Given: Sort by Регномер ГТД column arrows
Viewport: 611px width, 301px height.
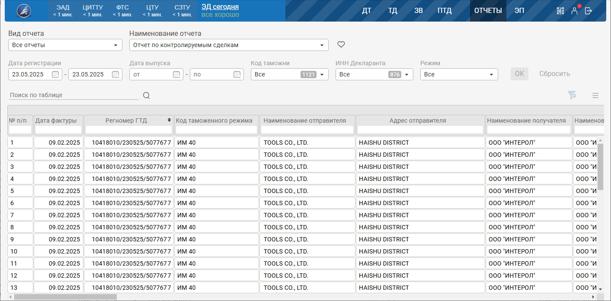Looking at the screenshot, I should [x=169, y=120].
